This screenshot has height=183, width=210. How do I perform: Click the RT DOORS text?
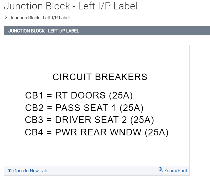coord(80,95)
